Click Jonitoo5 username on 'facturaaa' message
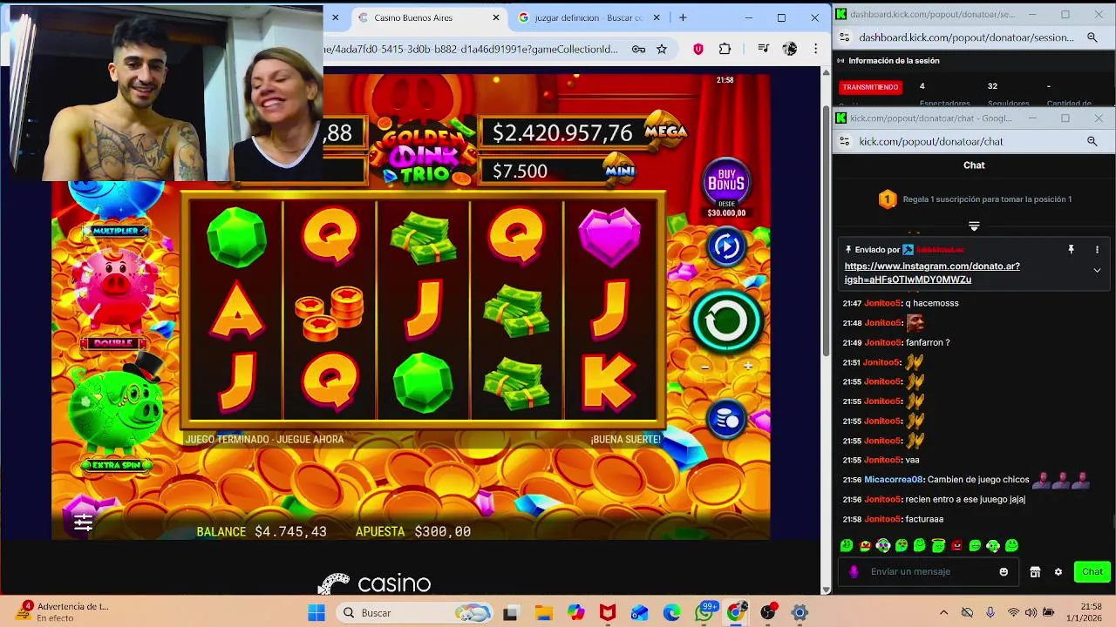The width and height of the screenshot is (1116, 627). coord(881,519)
